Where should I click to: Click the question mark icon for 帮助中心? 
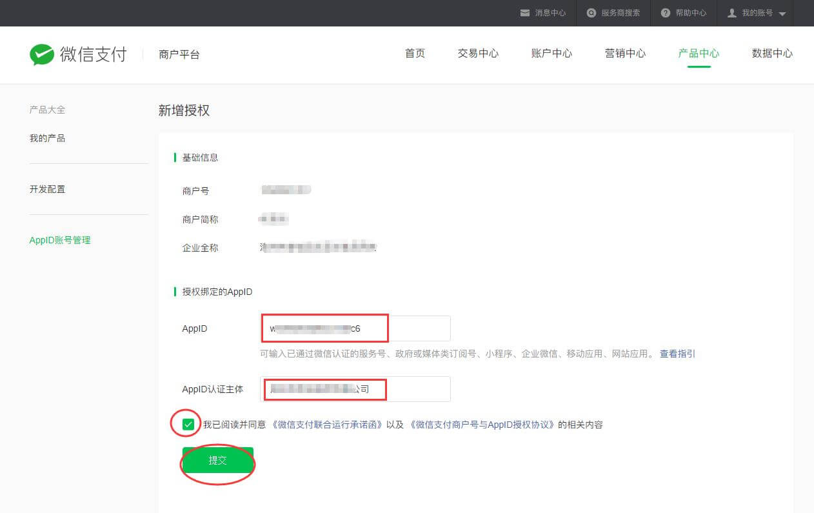pos(666,13)
